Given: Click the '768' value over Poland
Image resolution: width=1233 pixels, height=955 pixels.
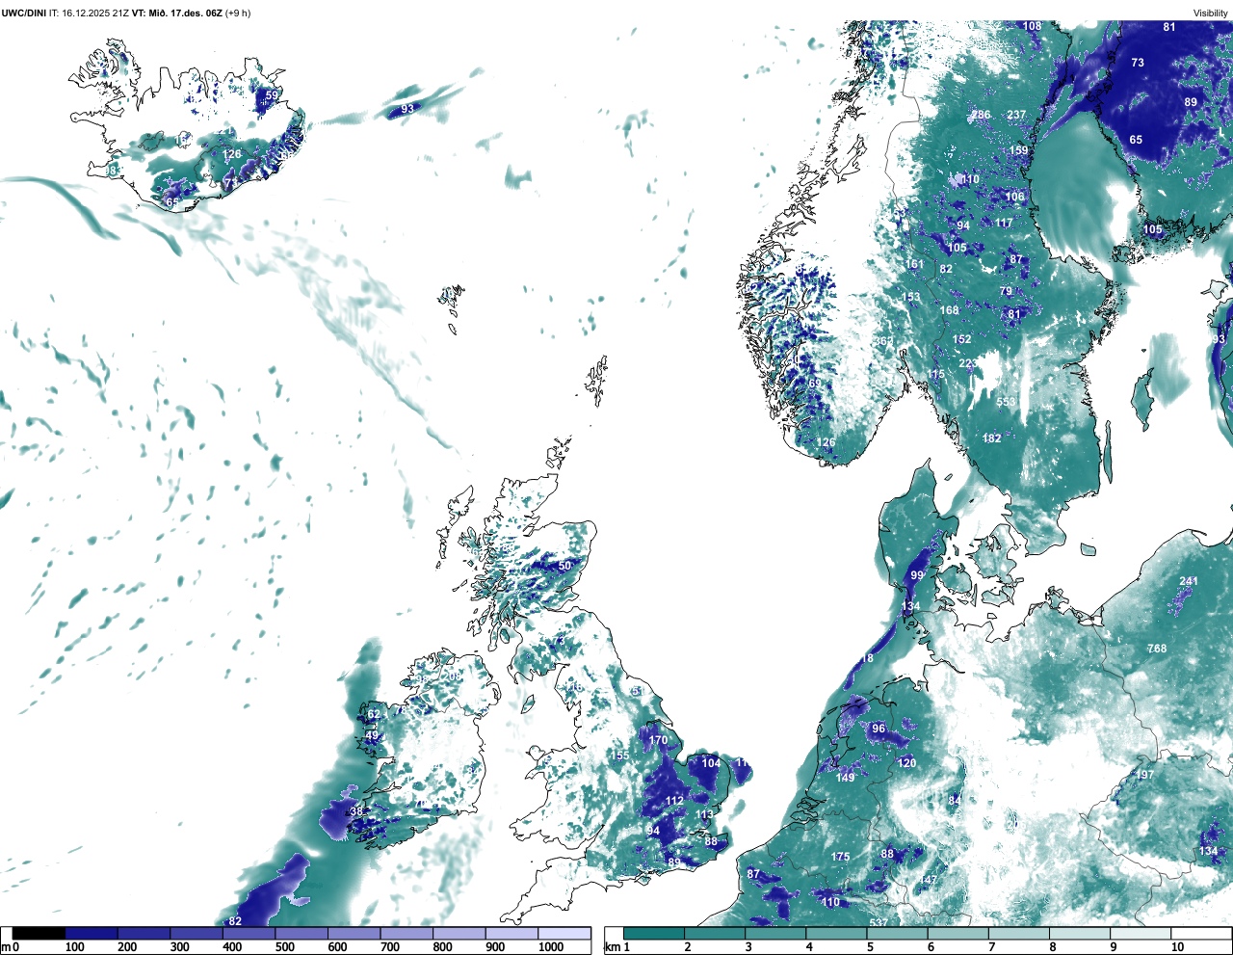Looking at the screenshot, I should pos(1157,649).
